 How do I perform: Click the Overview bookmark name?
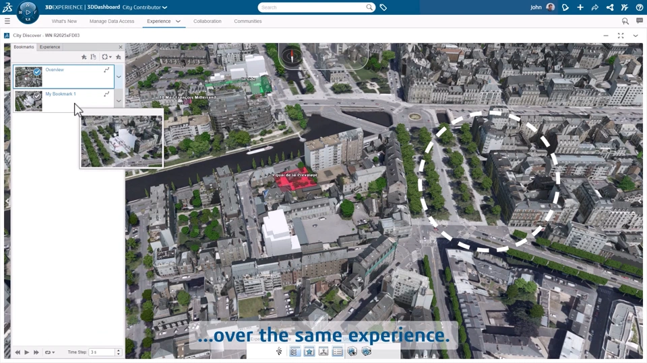(55, 69)
